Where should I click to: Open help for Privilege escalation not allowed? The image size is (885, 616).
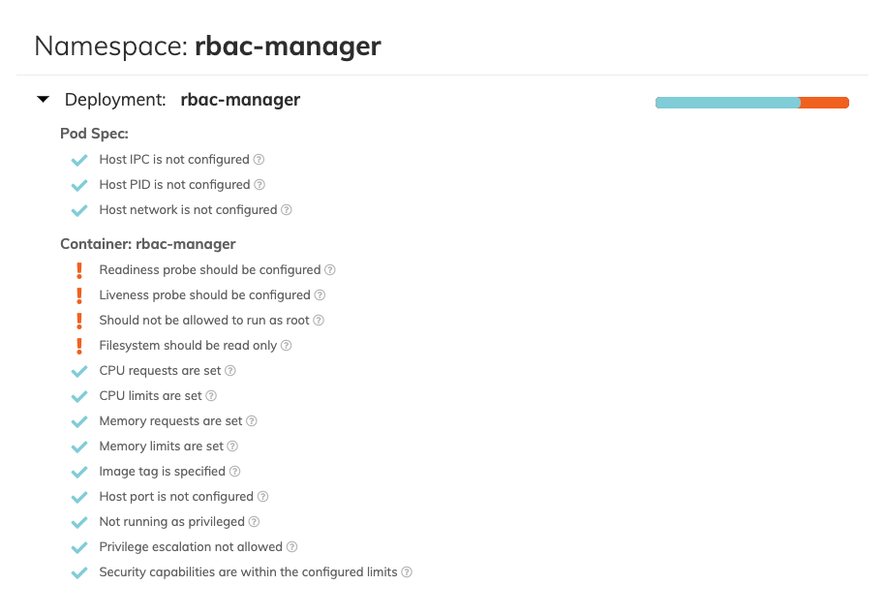coord(293,546)
